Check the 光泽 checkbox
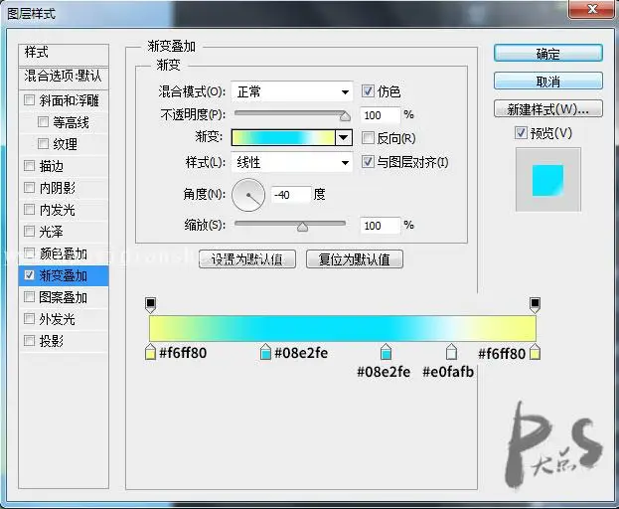Image resolution: width=619 pixels, height=509 pixels. (x=29, y=231)
